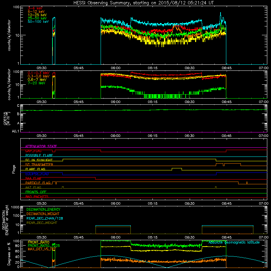Click the ATTENUATOR_STATE flag label
The image size is (271, 271).
coord(41,146)
